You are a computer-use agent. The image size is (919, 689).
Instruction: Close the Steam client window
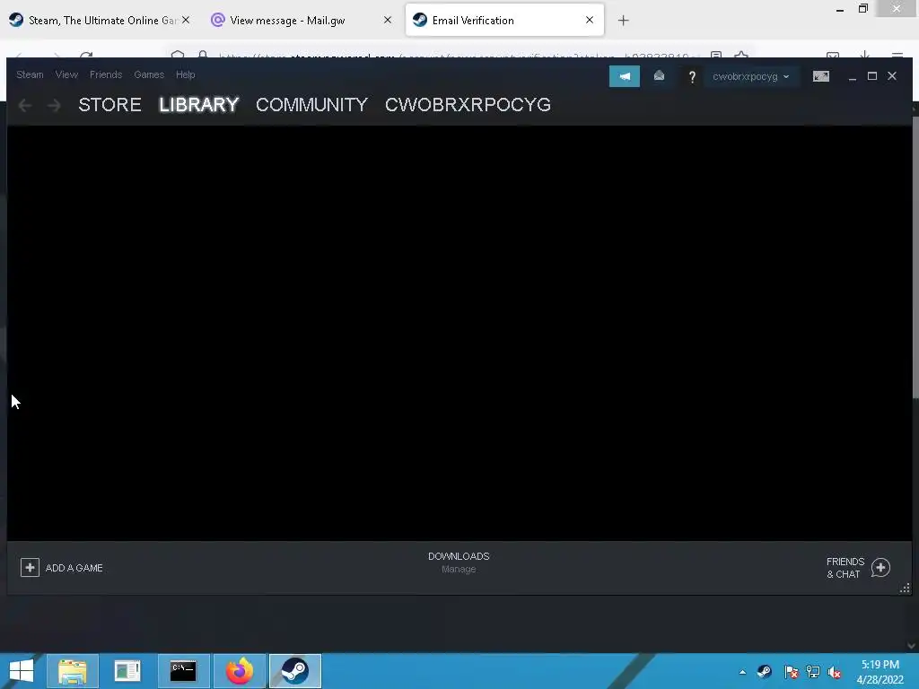coord(892,76)
